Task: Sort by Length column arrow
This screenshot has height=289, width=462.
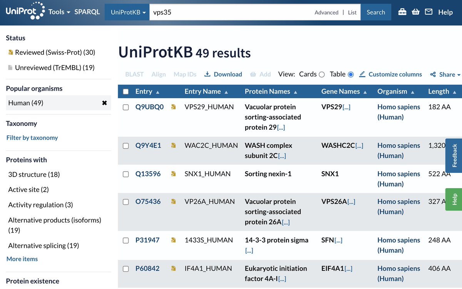Action: [455, 92]
